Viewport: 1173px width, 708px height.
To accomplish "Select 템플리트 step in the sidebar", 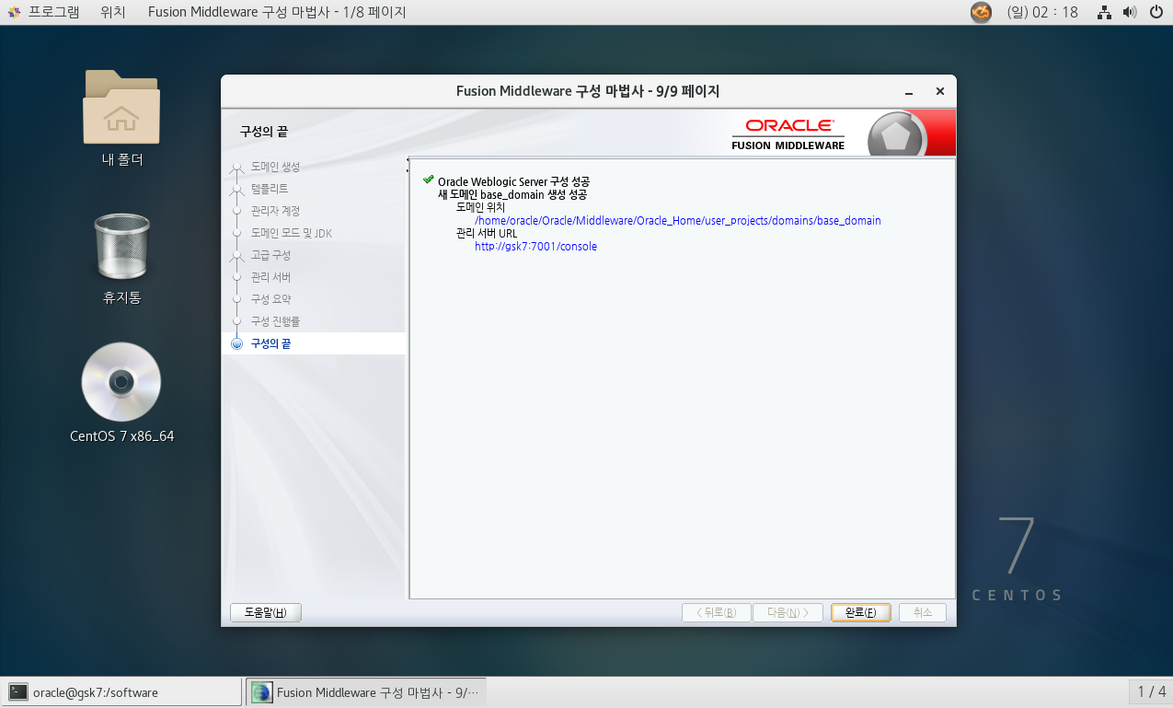I will tap(270, 189).
